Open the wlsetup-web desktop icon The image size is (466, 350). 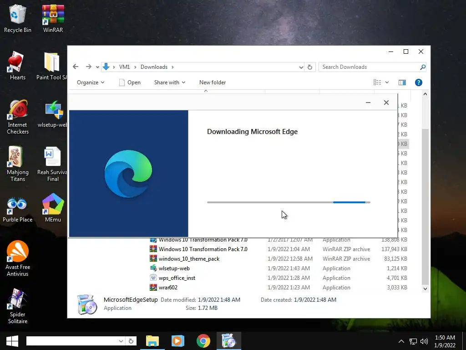coord(53,114)
